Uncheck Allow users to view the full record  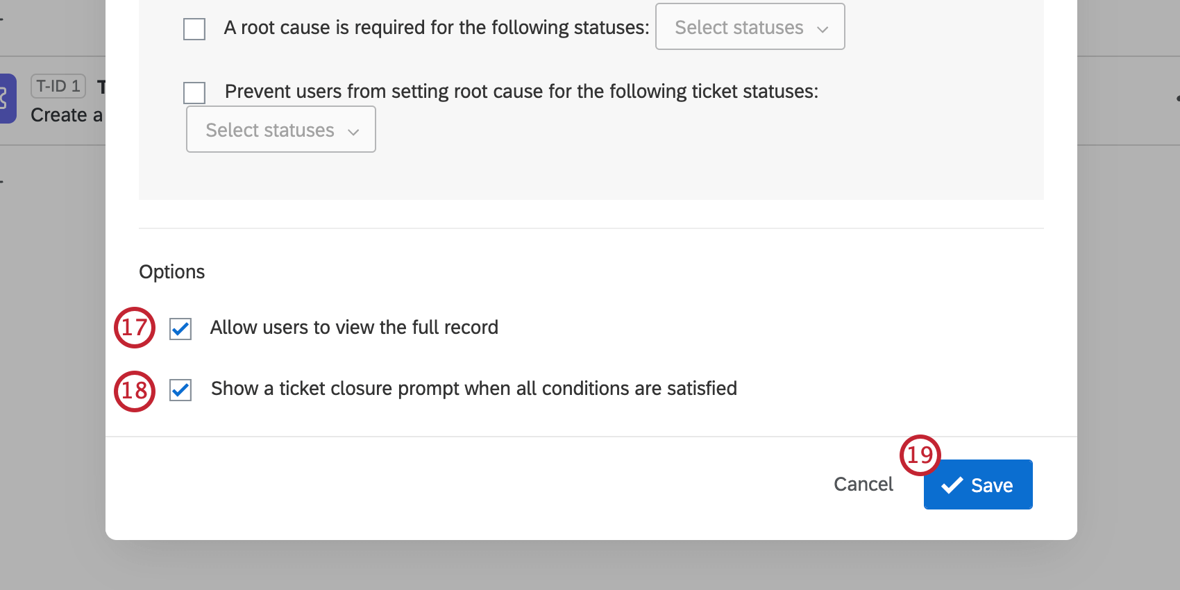click(x=180, y=329)
